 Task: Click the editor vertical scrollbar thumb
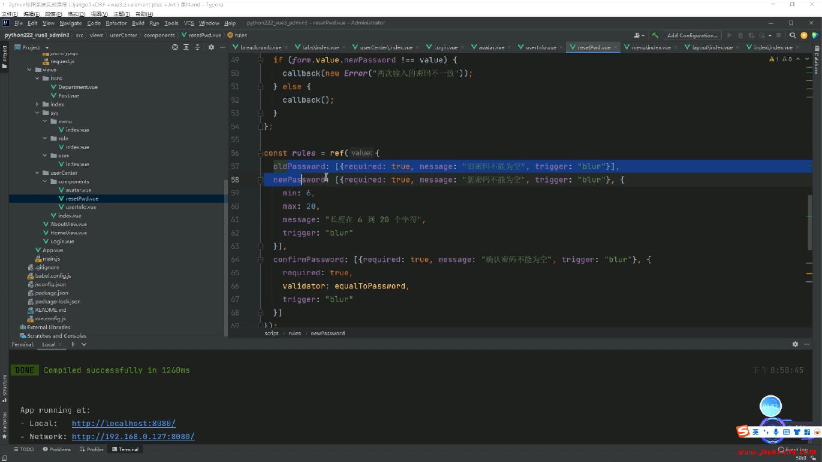[810, 222]
